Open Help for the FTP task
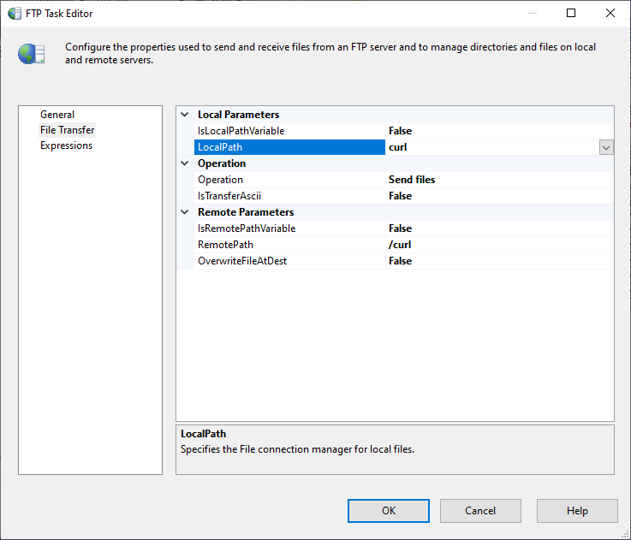Image resolution: width=631 pixels, height=540 pixels. (x=577, y=511)
